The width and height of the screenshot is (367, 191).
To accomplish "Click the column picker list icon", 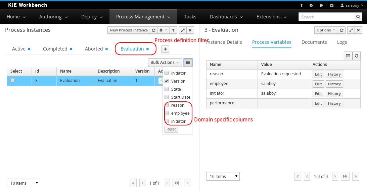I will pyautogui.click(x=188, y=62).
